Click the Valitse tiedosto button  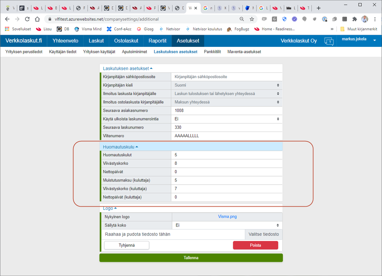pos(263,234)
